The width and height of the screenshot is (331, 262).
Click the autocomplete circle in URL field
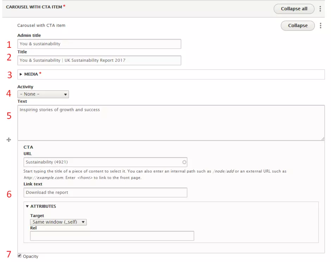(184, 162)
